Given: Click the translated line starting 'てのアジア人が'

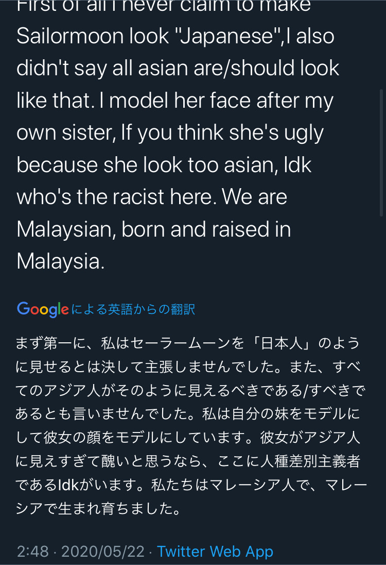Looking at the screenshot, I should pyautogui.click(x=190, y=391).
